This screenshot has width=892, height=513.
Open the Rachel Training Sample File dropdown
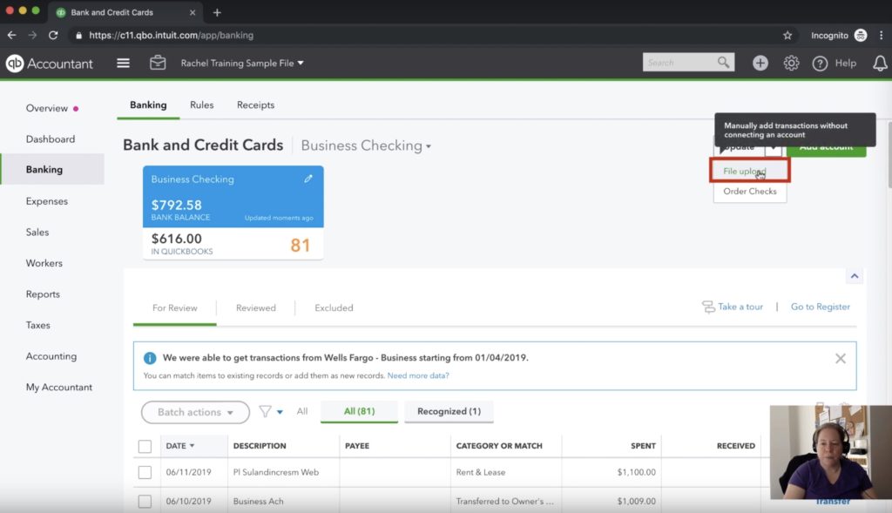pyautogui.click(x=242, y=63)
